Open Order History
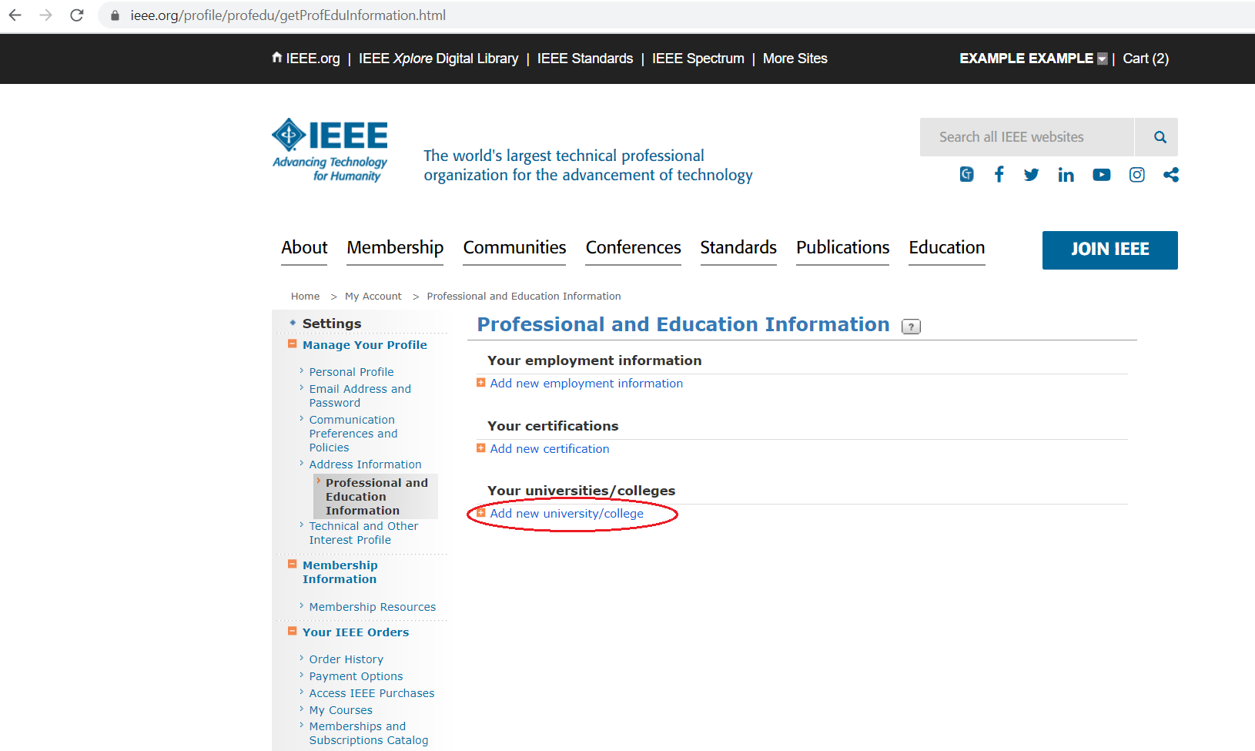This screenshot has height=751, width=1255. point(346,659)
